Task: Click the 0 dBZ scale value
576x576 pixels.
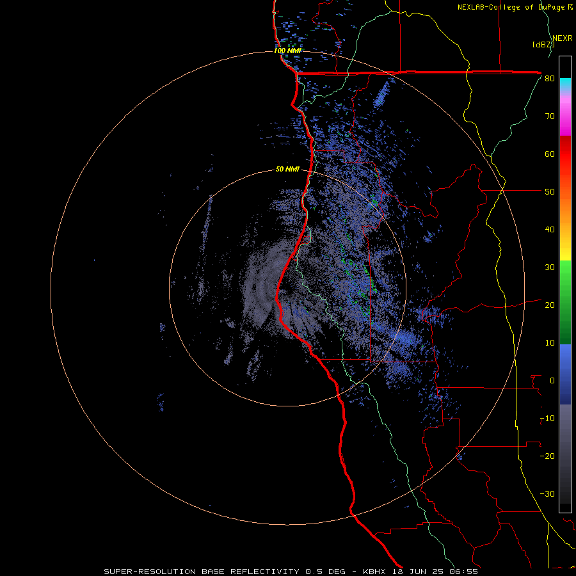Action: [x=552, y=381]
